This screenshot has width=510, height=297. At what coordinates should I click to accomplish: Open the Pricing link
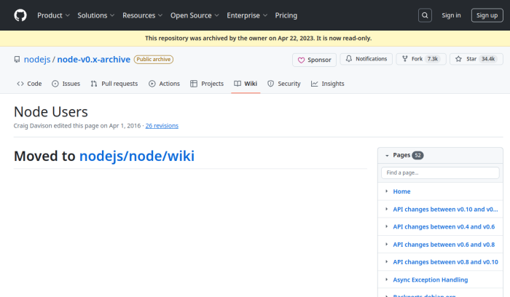(x=286, y=15)
